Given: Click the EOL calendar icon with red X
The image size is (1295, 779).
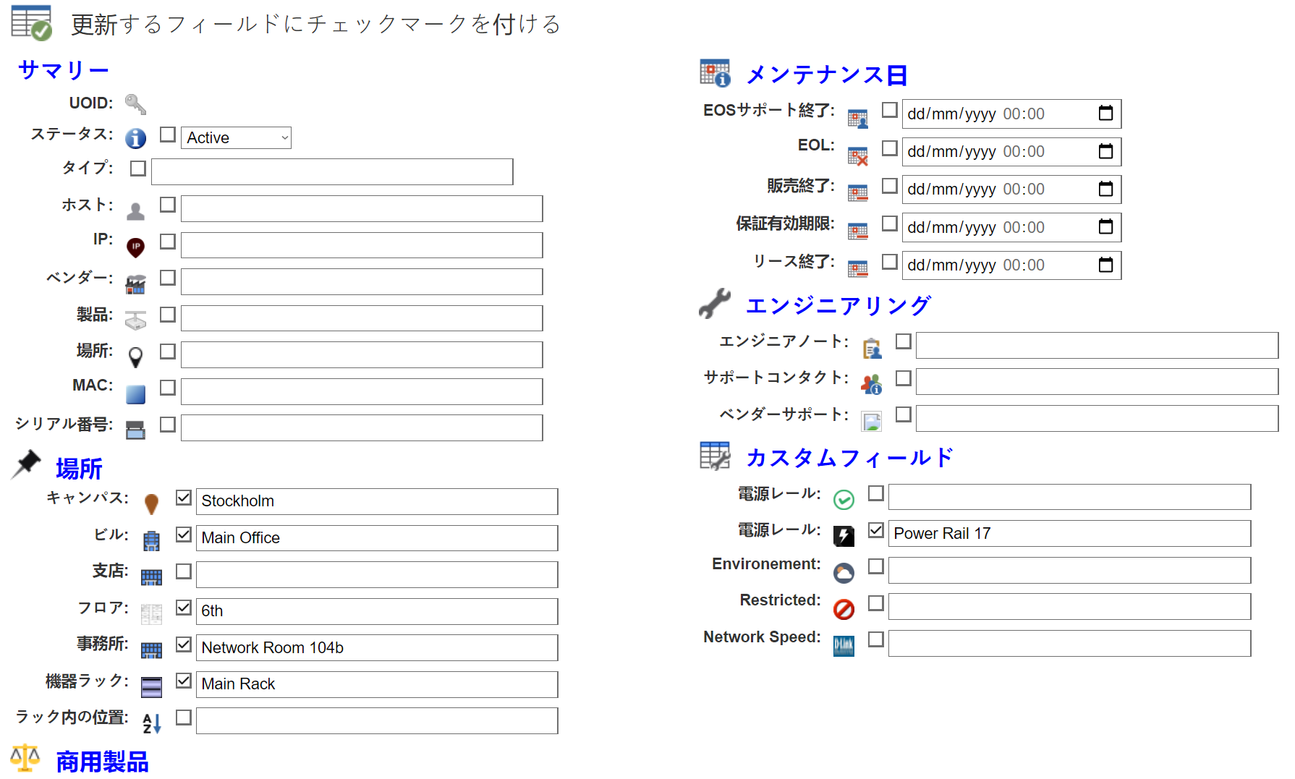Looking at the screenshot, I should click(x=857, y=156).
